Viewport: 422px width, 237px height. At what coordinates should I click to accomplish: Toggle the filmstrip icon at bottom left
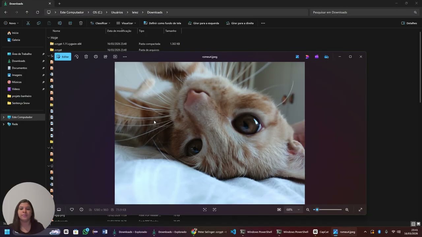tap(59, 210)
